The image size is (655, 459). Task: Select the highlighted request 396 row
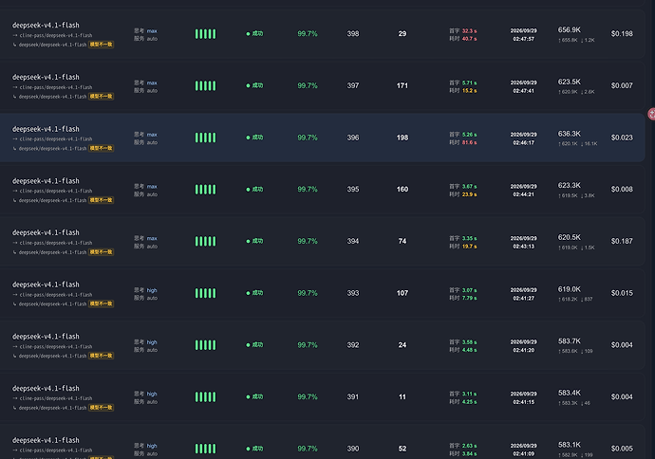point(322,138)
